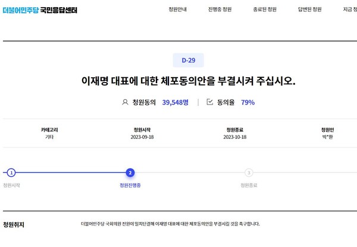
Task: Click the partially visible 지금 menu item
Action: (349, 10)
